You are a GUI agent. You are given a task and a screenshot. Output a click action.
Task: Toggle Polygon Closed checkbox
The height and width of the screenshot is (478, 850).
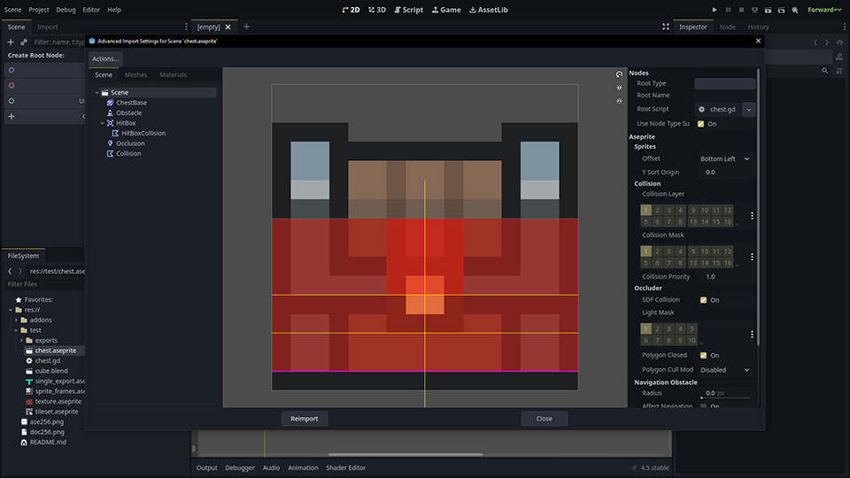coord(703,355)
